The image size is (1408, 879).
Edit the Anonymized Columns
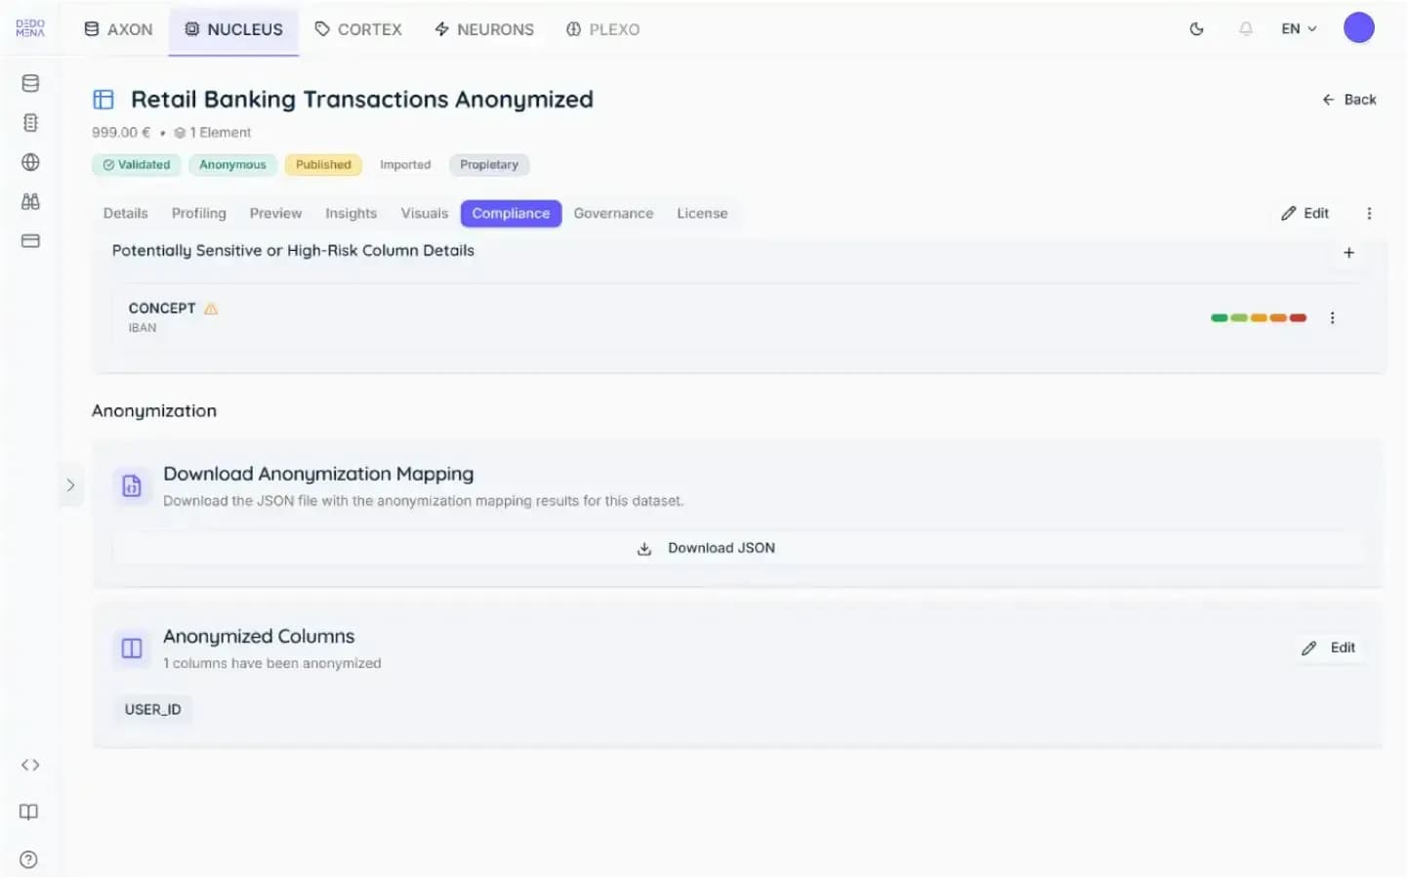pyautogui.click(x=1329, y=649)
